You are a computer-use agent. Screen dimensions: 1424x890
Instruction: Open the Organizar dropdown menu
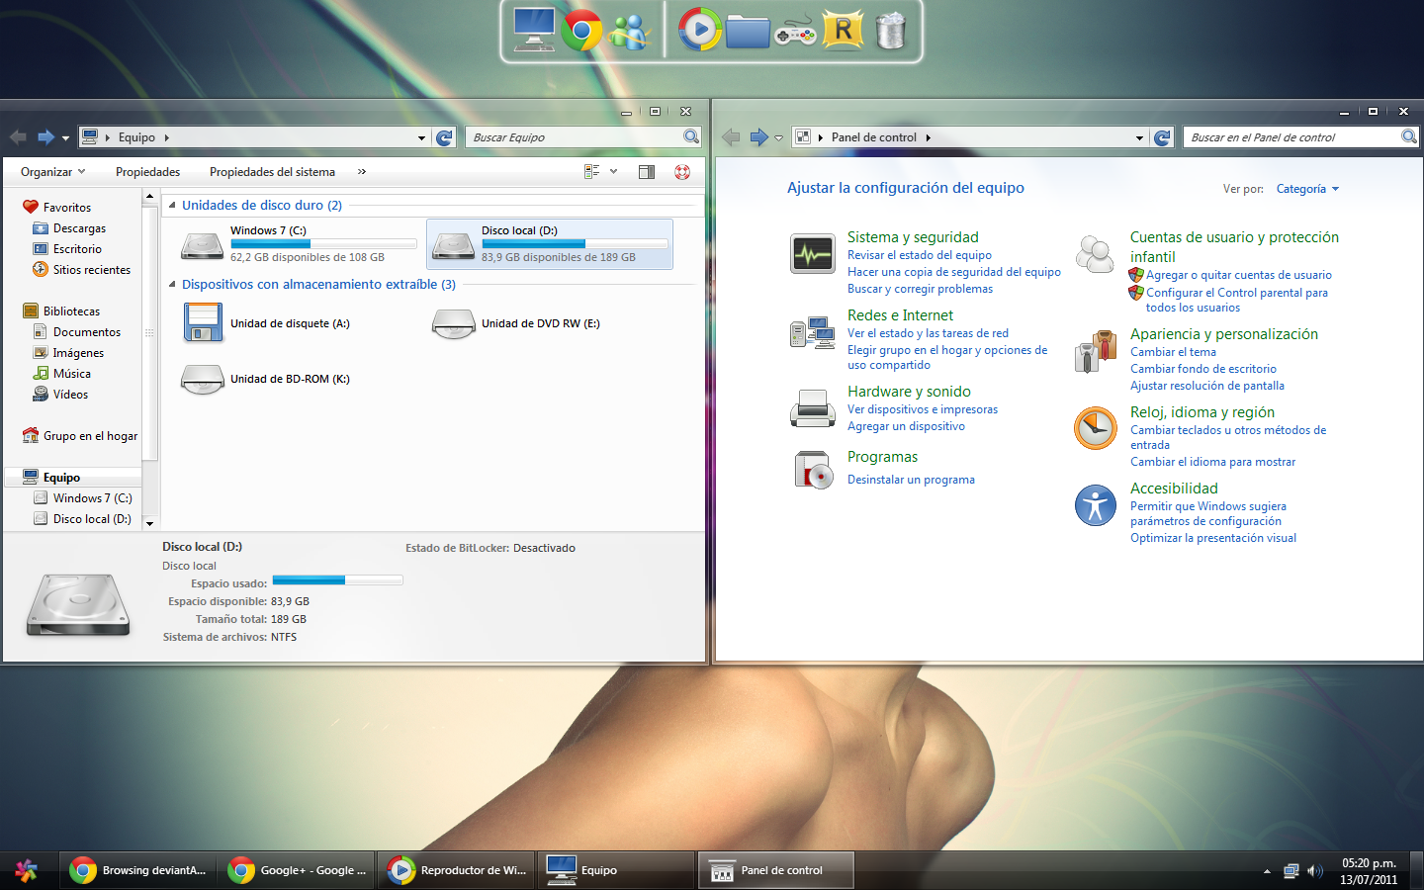(53, 172)
